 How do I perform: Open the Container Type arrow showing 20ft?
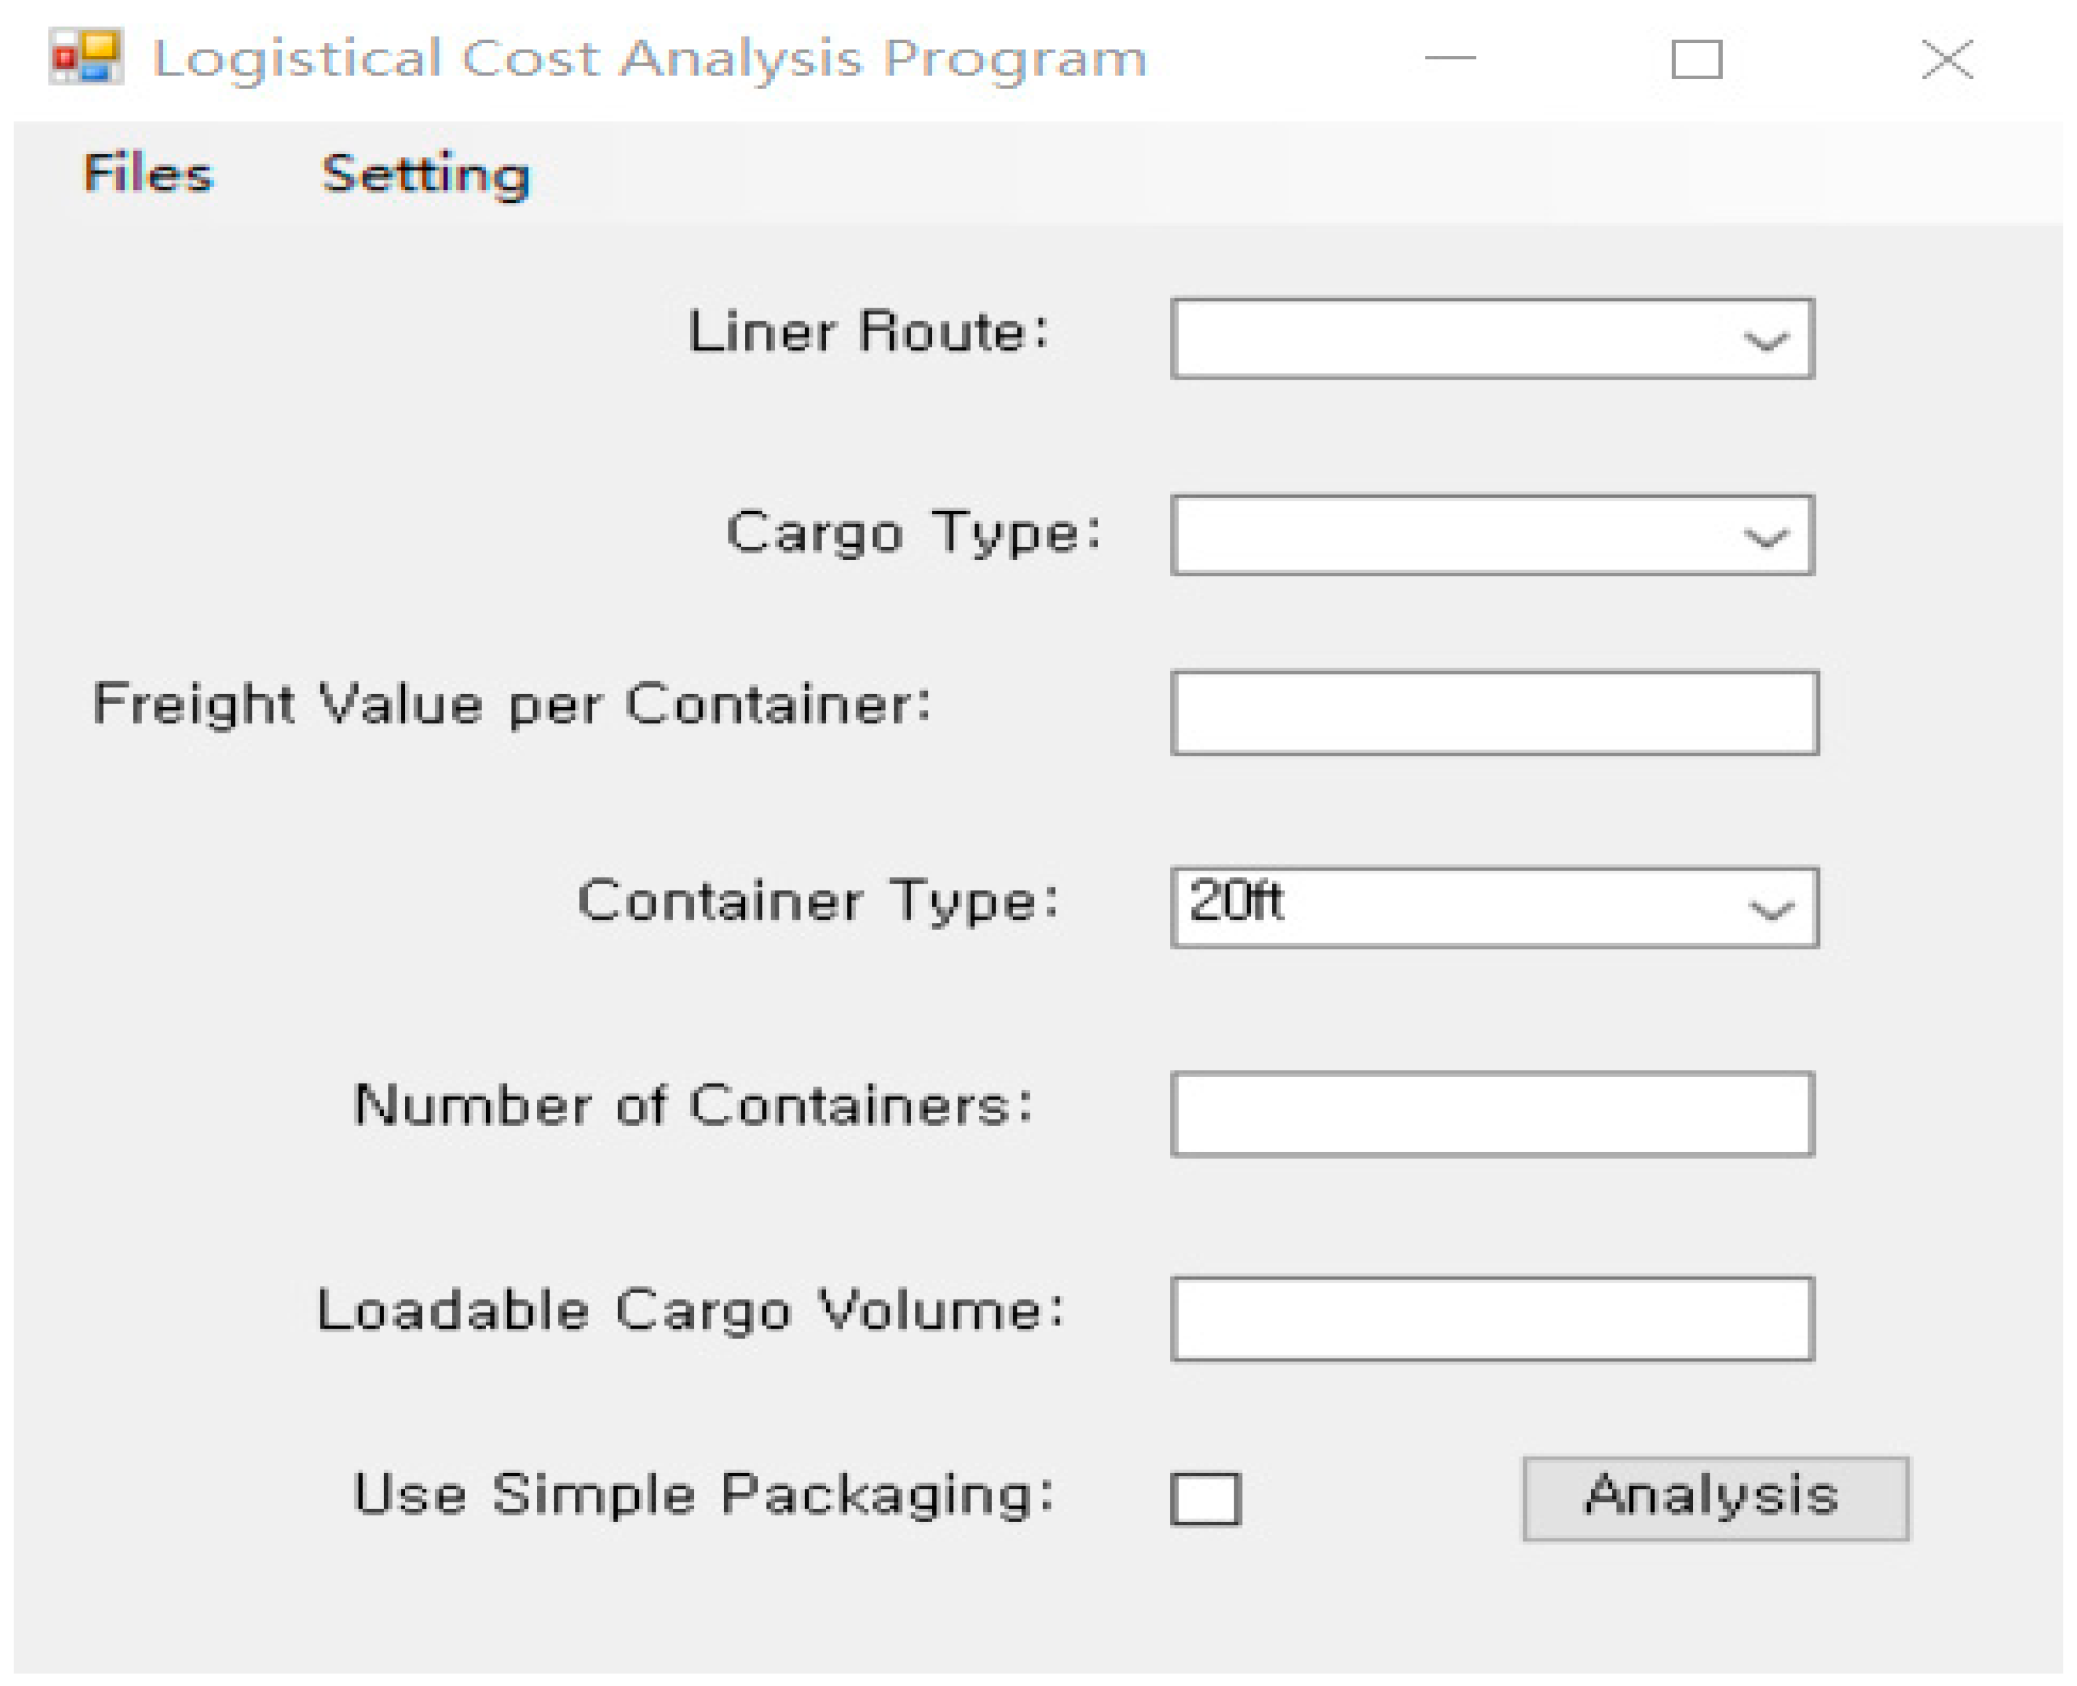tap(1769, 908)
